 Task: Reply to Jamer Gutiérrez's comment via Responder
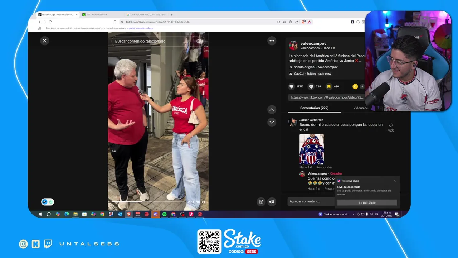pos(324,167)
